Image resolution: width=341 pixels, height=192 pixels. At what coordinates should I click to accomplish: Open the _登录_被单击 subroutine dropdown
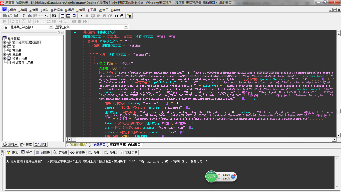(126, 27)
